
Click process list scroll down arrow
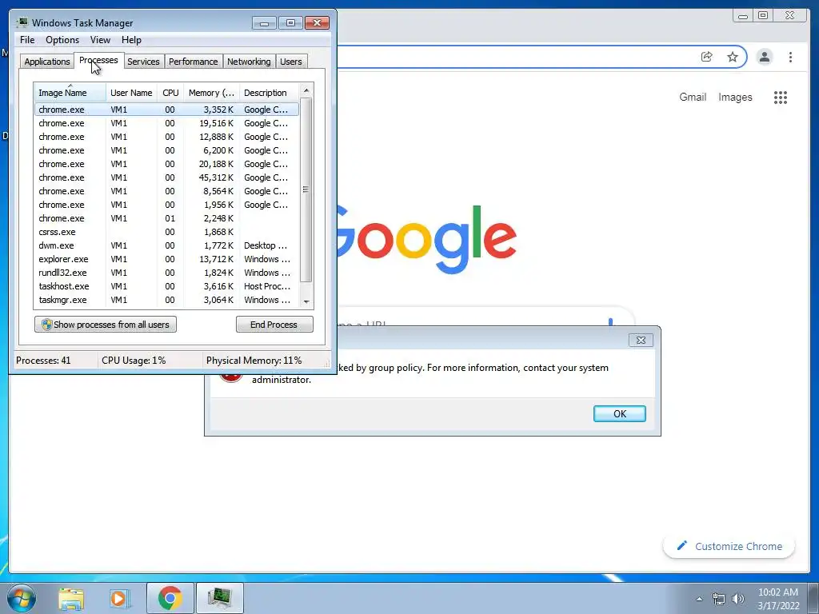306,301
